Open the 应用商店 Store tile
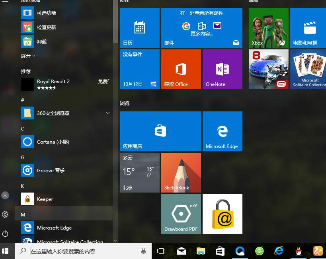 160,131
